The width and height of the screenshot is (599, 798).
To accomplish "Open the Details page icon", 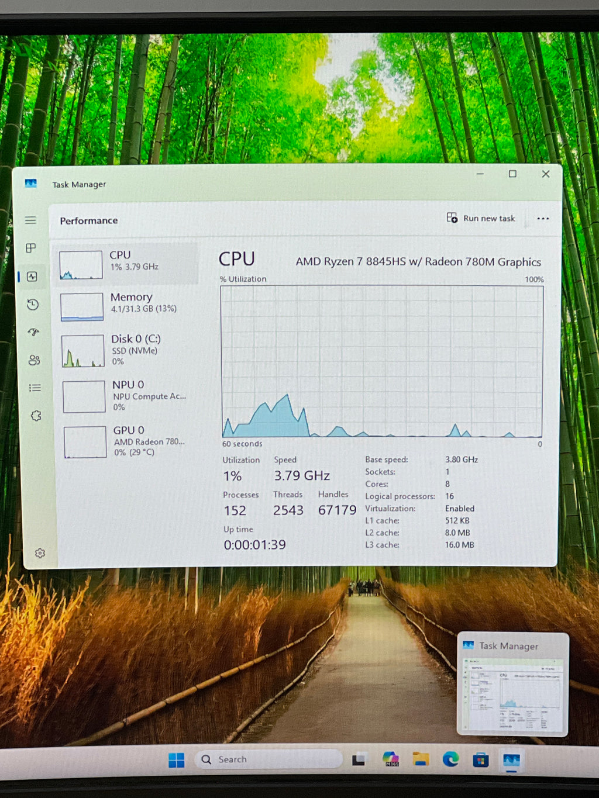I will pyautogui.click(x=35, y=388).
